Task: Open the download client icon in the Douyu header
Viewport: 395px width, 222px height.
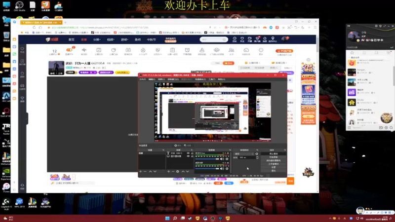Action: pos(257,39)
